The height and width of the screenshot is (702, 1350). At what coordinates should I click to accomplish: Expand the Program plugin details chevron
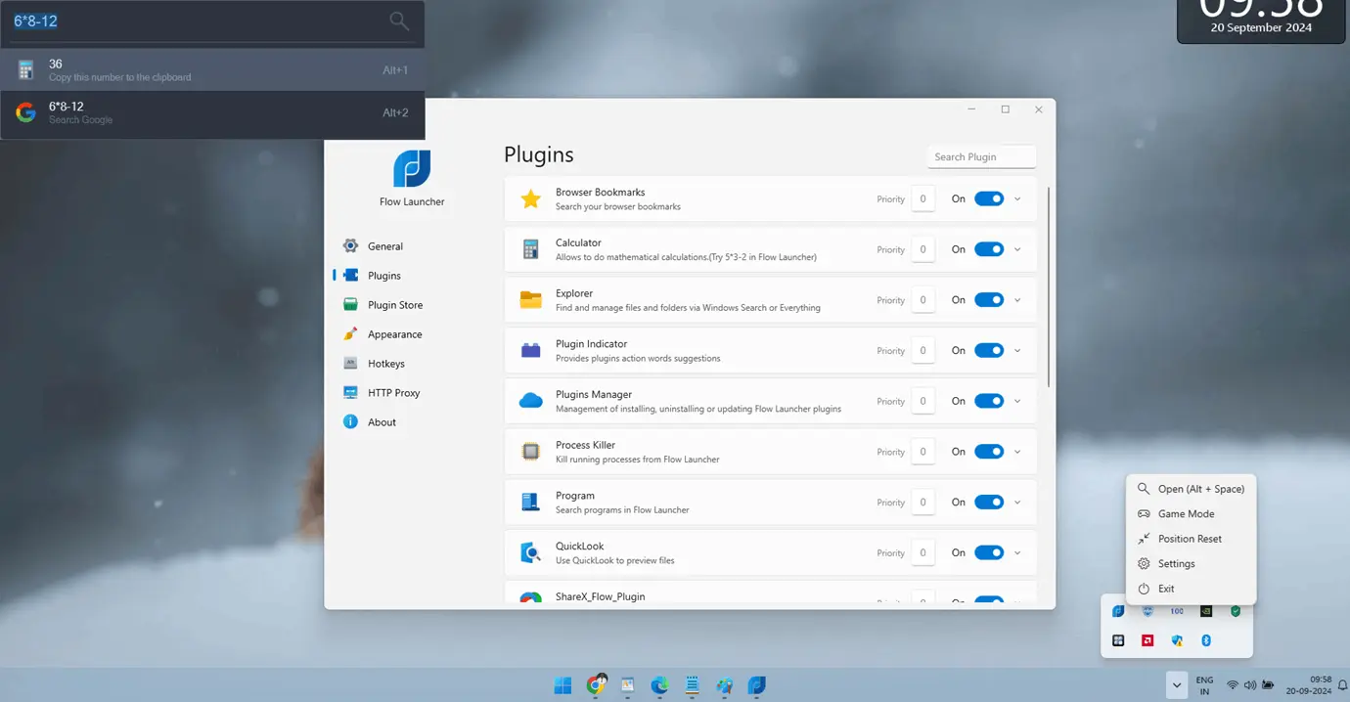(x=1017, y=503)
